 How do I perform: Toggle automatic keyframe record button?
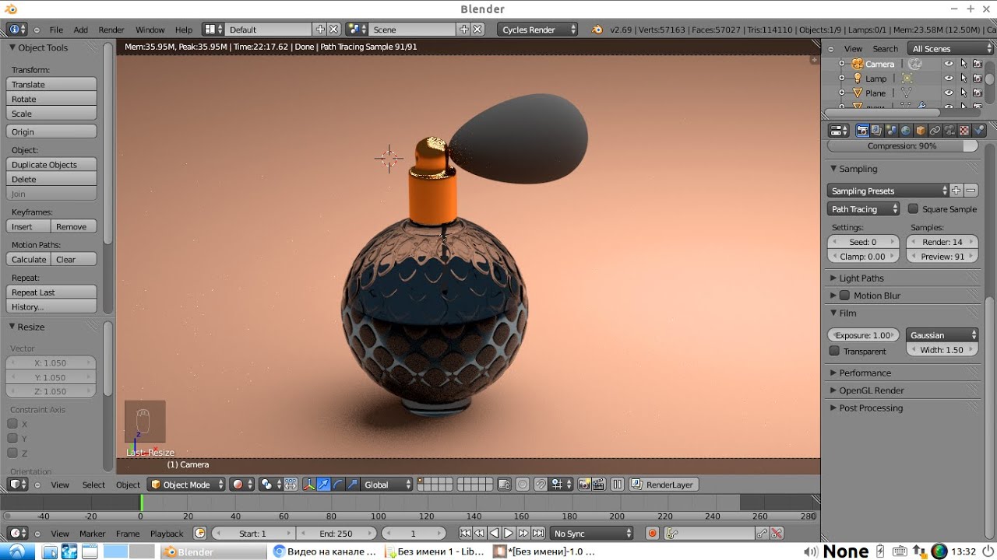(x=653, y=533)
